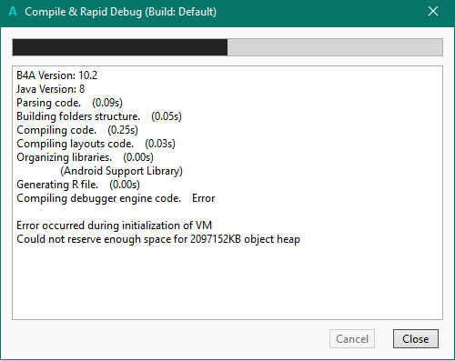Click 'Compiling layouts code. (0.03s)' line
Viewport: 455px width, 361px height.
[x=96, y=144]
